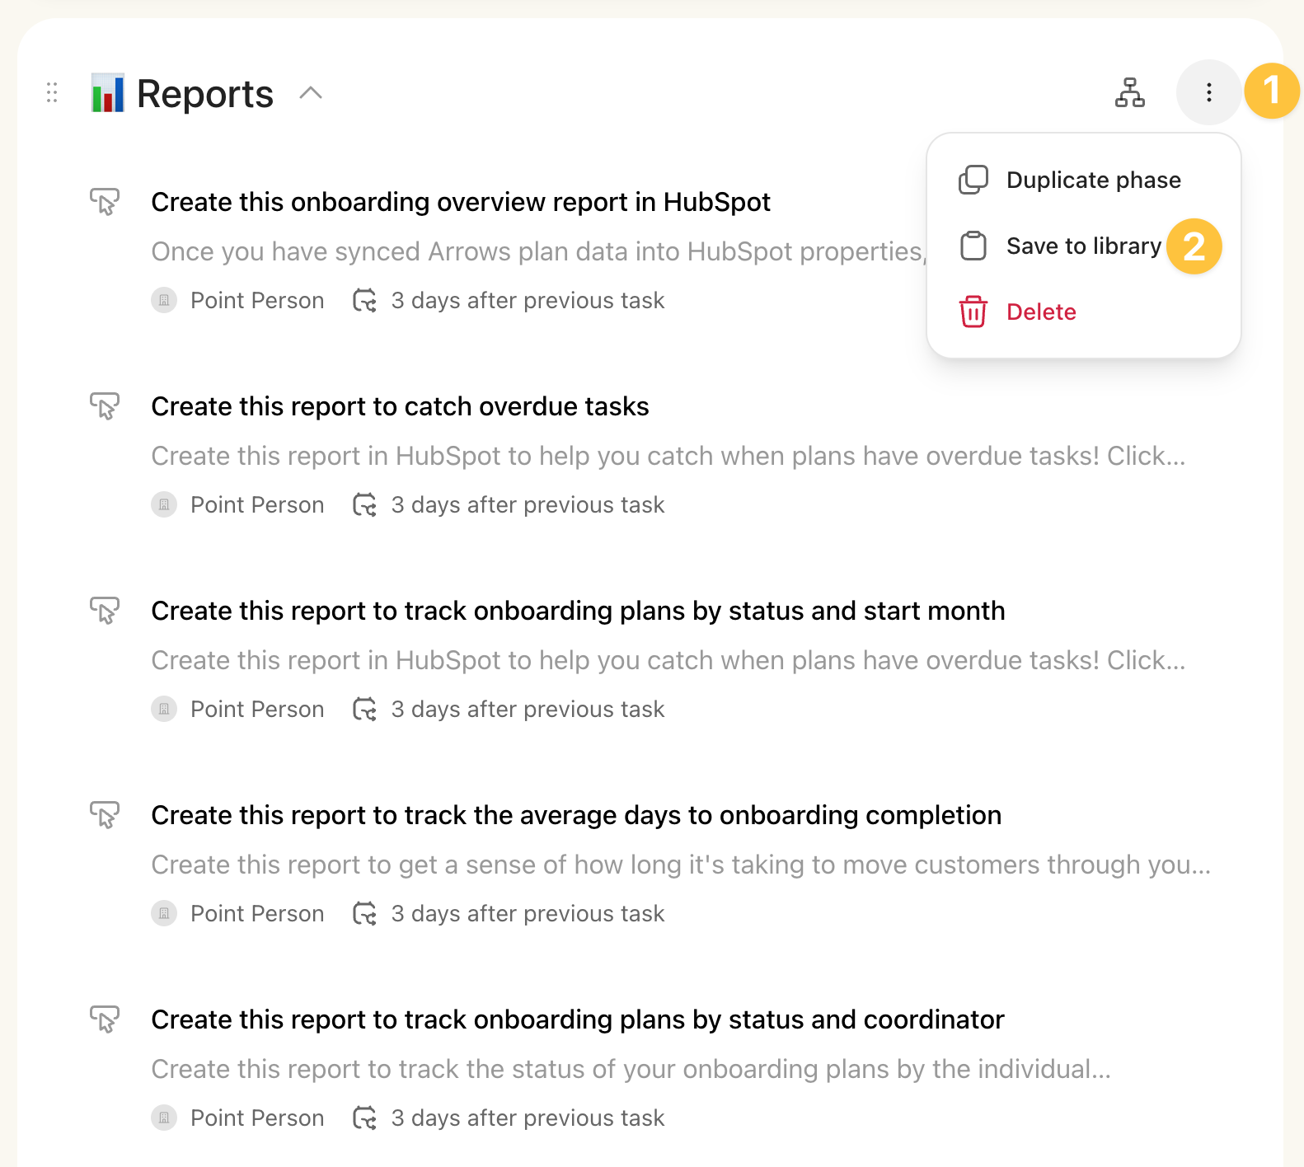
Task: Open the status and coordinator report task
Action: pyautogui.click(x=578, y=1019)
